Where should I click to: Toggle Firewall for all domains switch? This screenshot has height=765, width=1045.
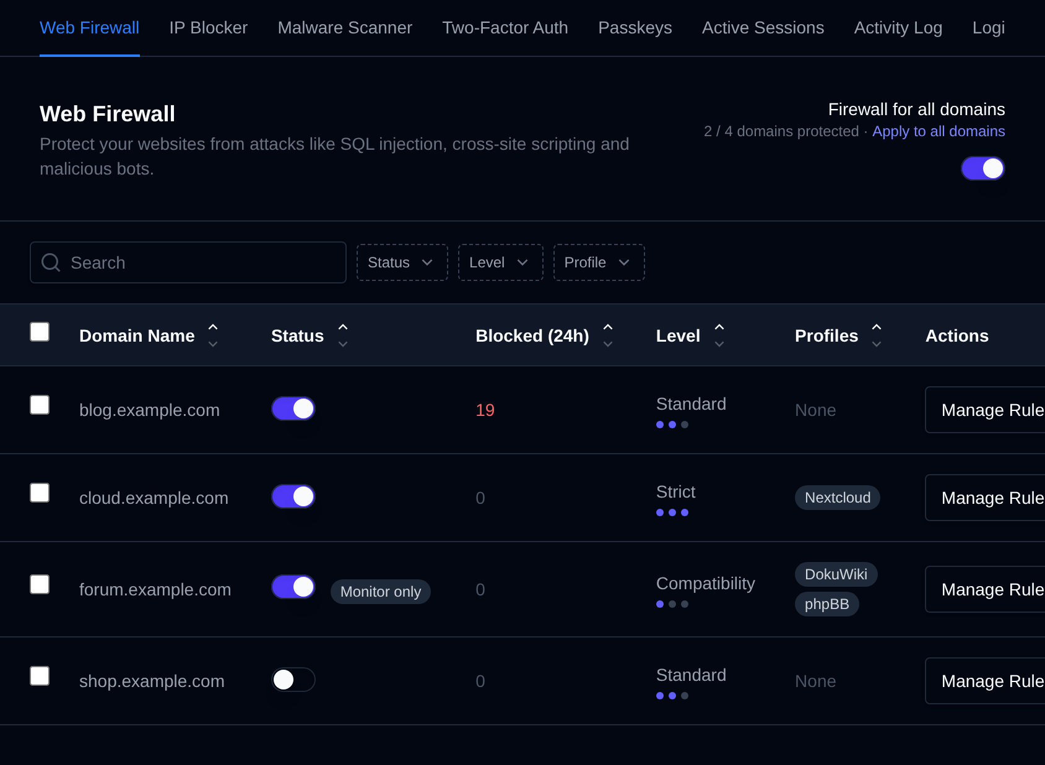coord(982,168)
